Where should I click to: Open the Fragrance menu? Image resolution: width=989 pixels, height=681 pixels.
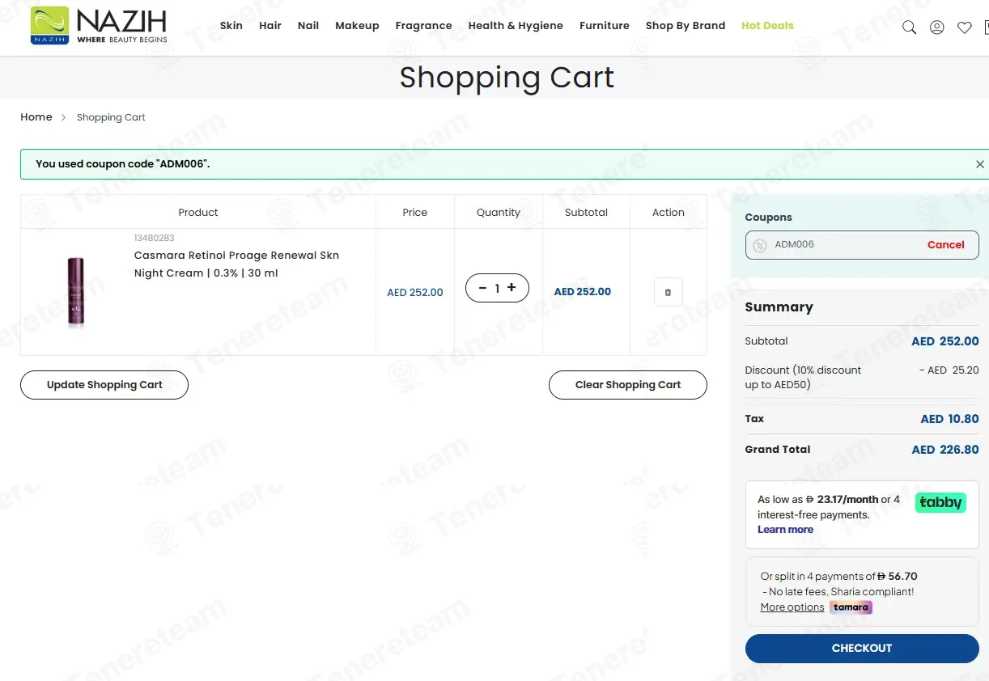click(x=423, y=26)
